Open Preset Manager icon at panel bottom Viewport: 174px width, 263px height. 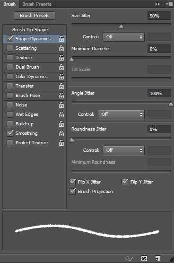coord(144,258)
